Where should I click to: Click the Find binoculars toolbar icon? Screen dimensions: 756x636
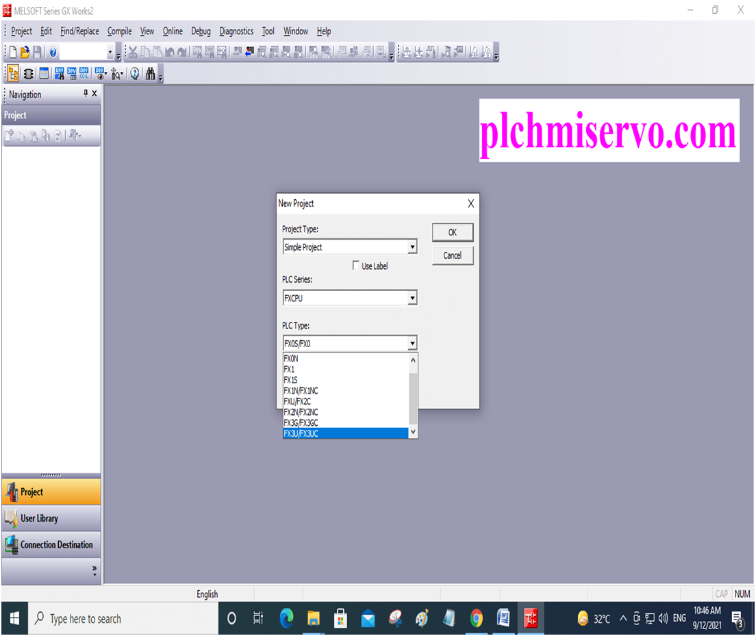[150, 74]
